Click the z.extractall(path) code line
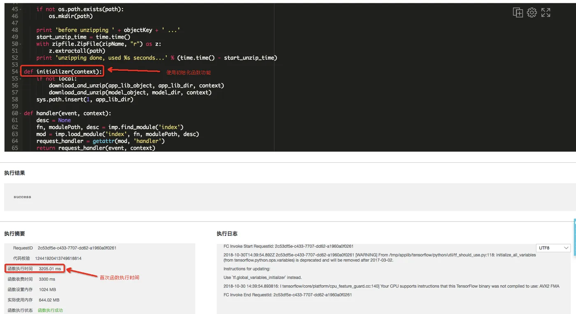This screenshot has width=576, height=314. pyautogui.click(x=77, y=51)
